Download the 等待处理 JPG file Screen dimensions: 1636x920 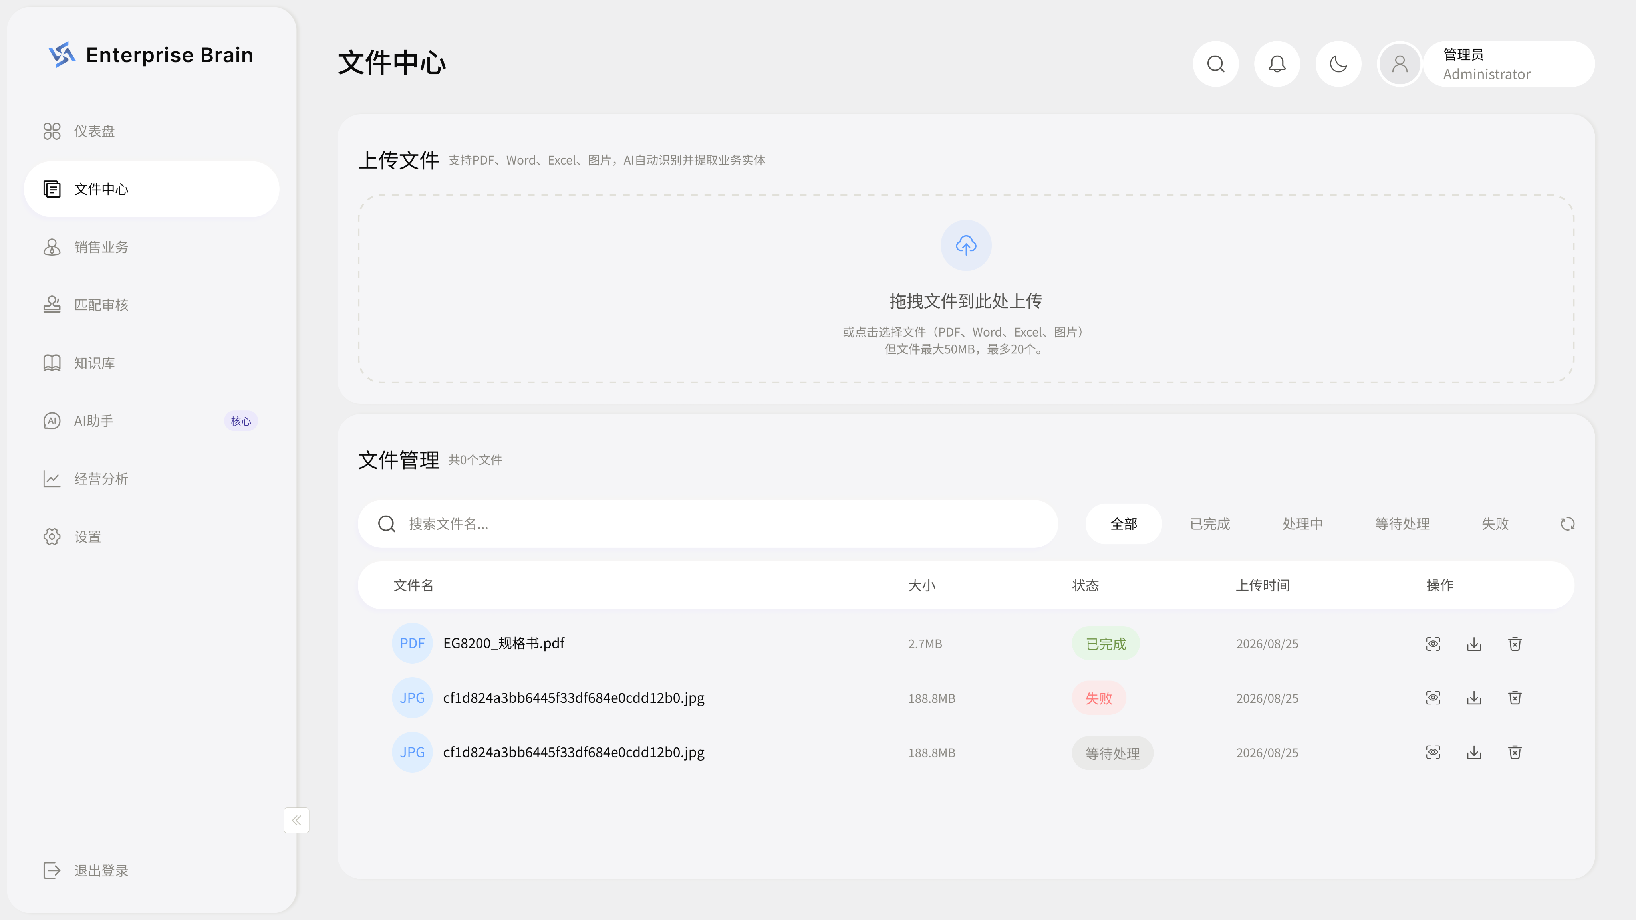click(1474, 752)
